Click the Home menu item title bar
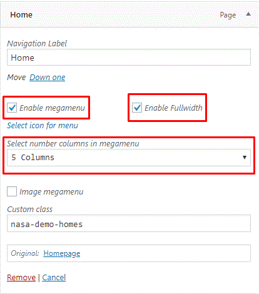 [129, 14]
